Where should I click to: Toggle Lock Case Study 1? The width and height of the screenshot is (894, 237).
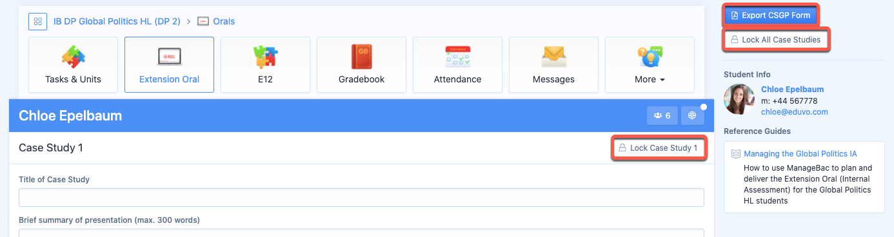pyautogui.click(x=658, y=148)
